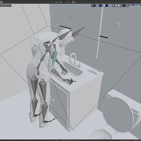Toggle X-ray mode

(110, 6)
